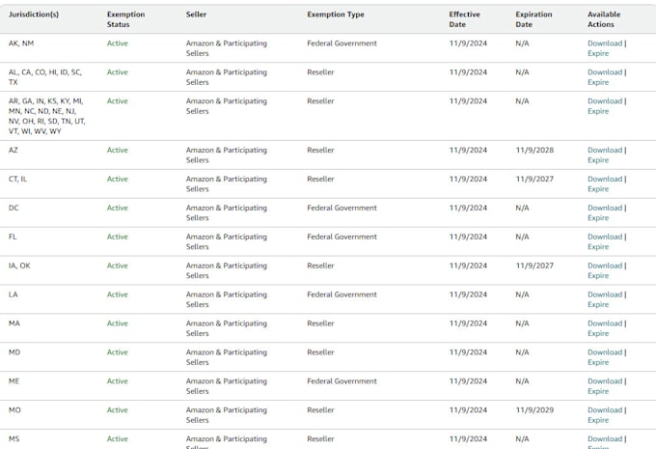Download the ME exemption certificate
The image size is (656, 449).
click(605, 381)
